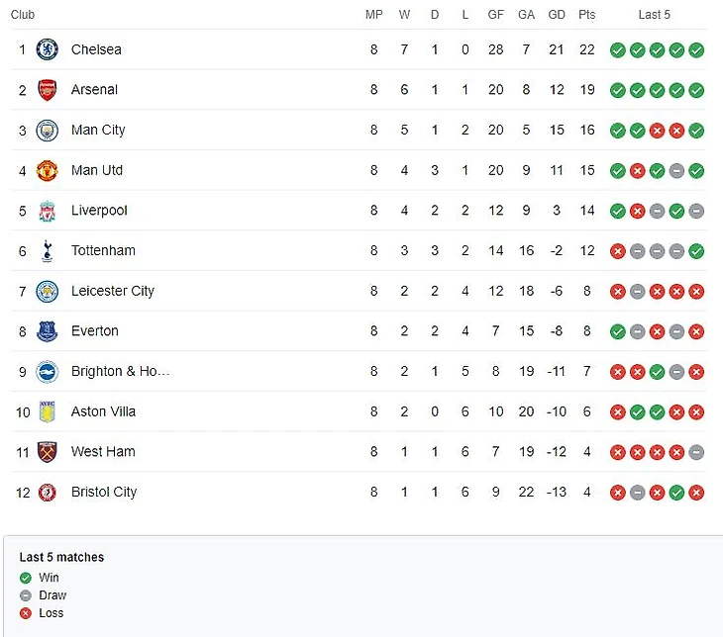723x637 pixels.
Task: Click the Everton club crest icon
Action: coord(47,331)
